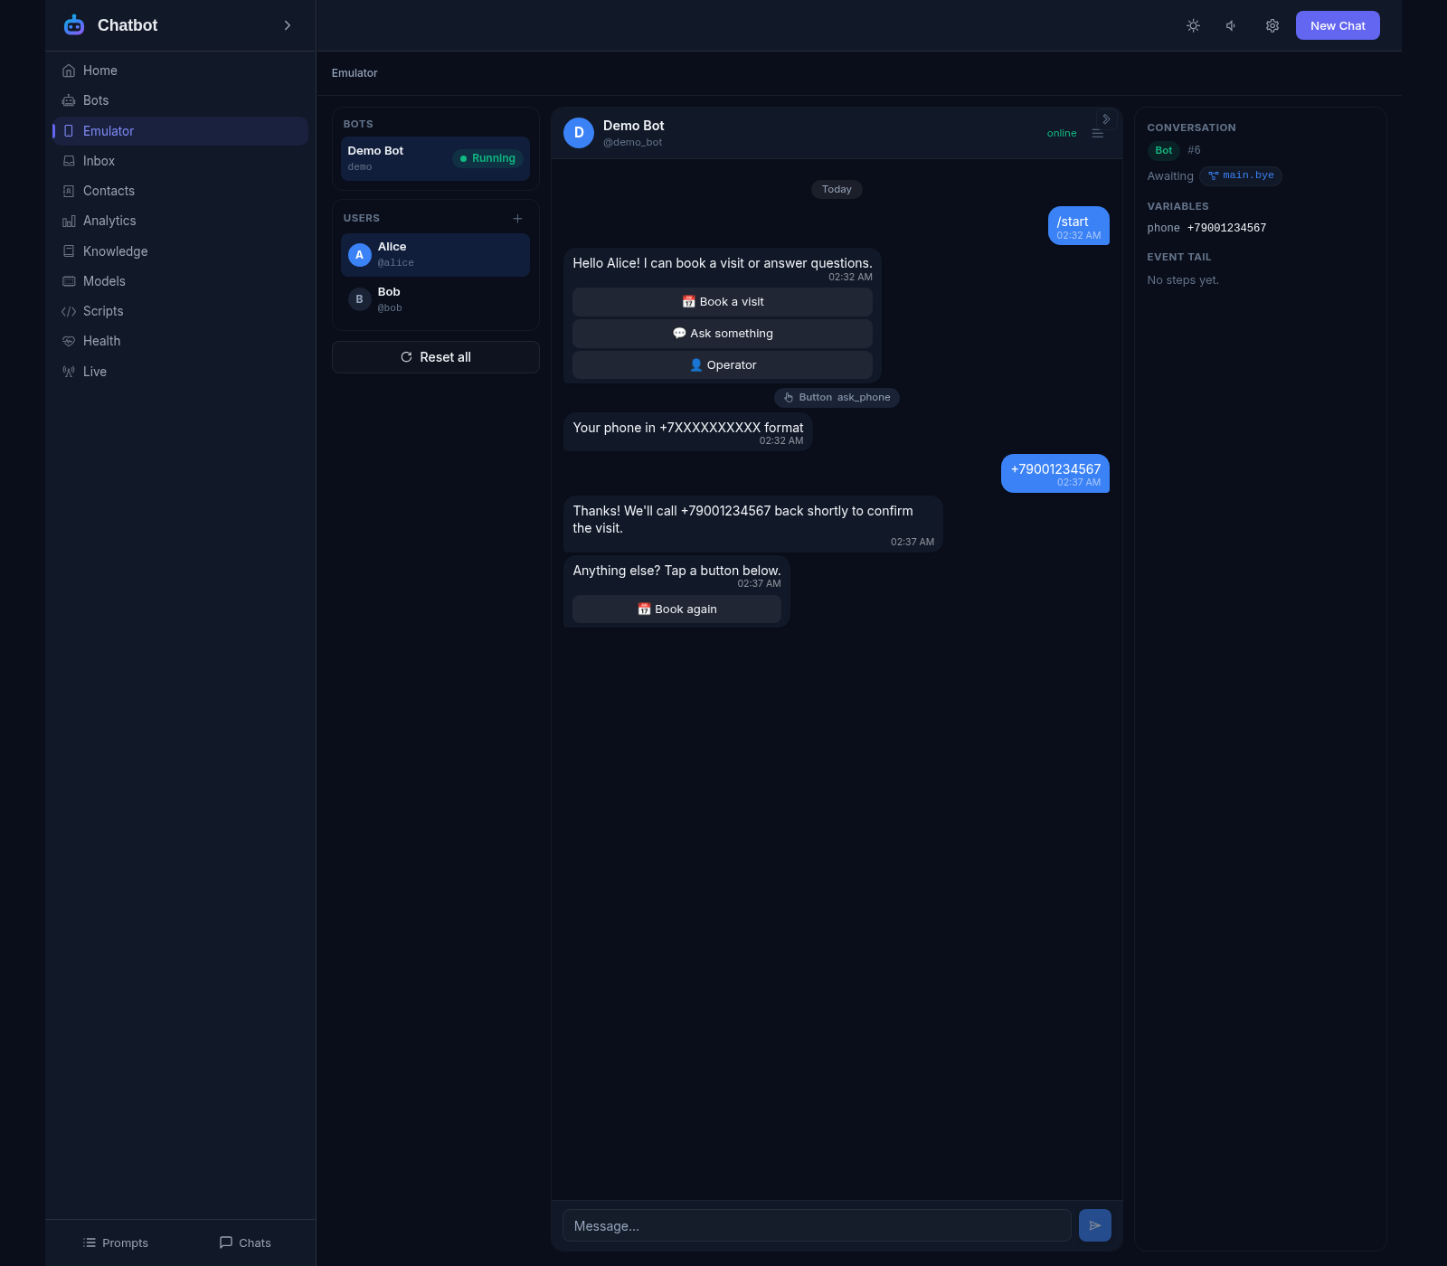Click the phone variable value +79001234567
The image size is (1447, 1266).
coord(1226,228)
